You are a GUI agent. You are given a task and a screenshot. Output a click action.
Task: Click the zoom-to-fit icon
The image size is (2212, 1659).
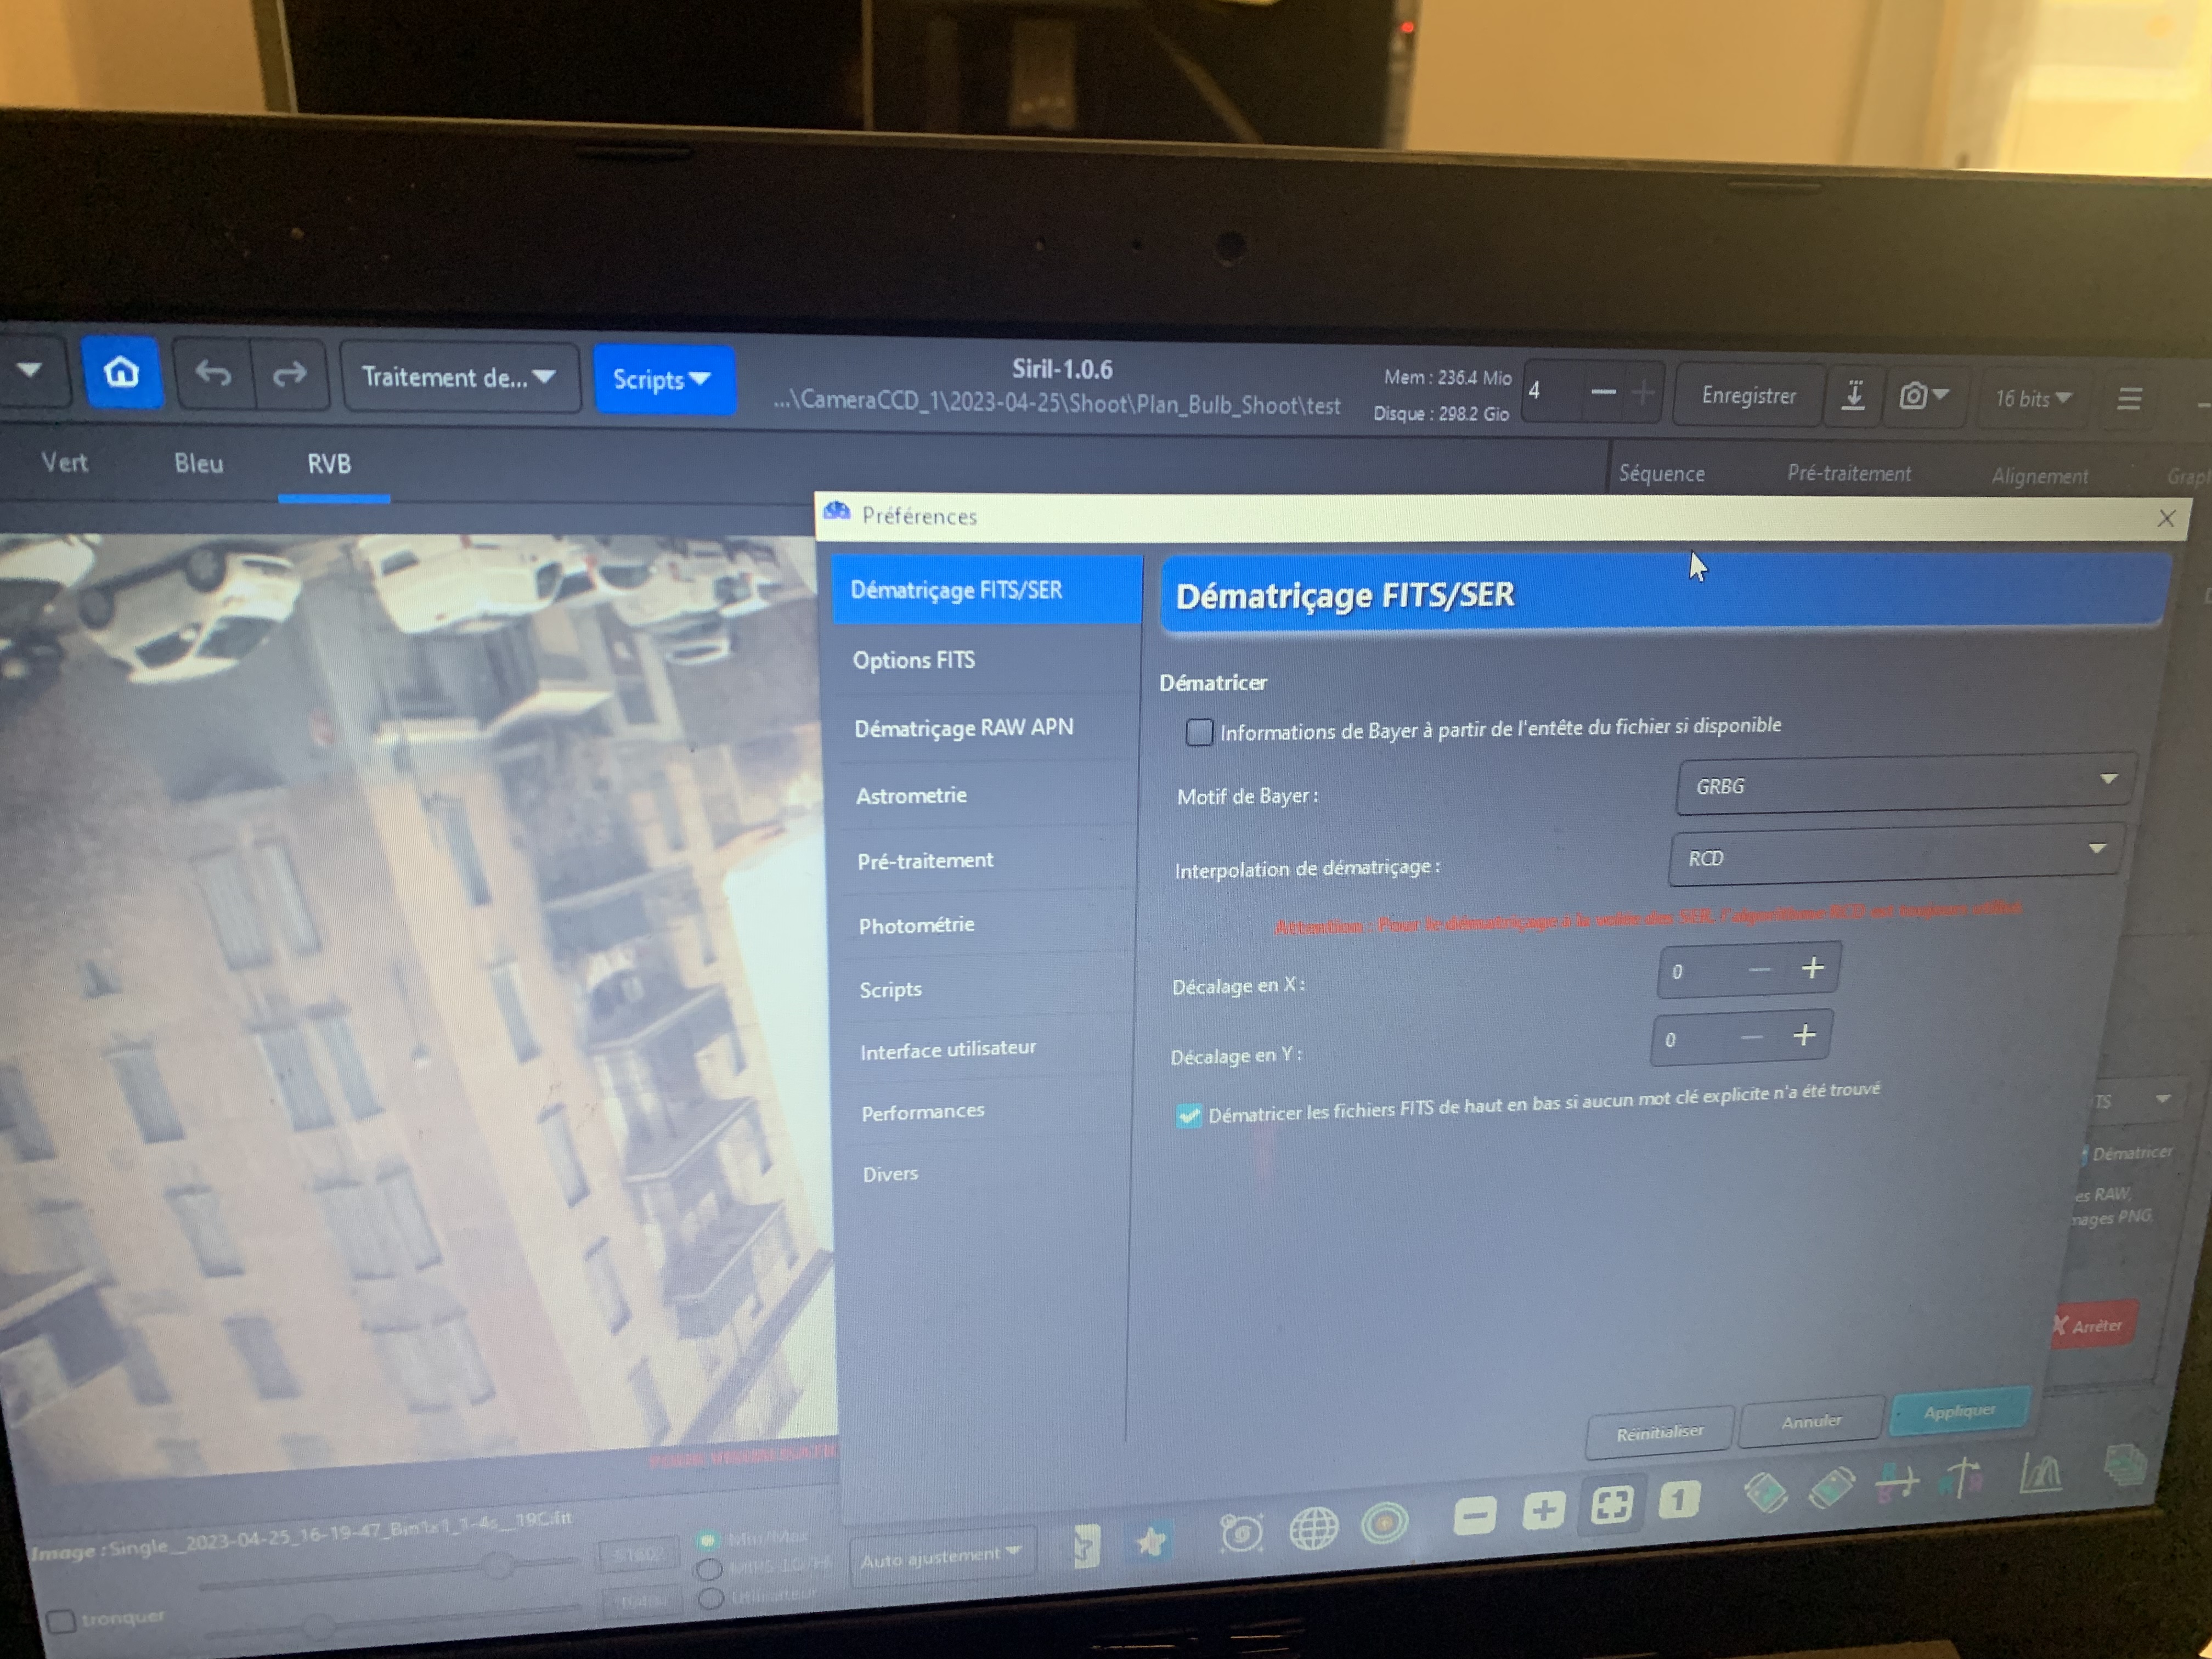1612,1505
